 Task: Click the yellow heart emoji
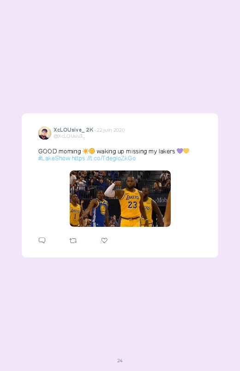(x=186, y=151)
